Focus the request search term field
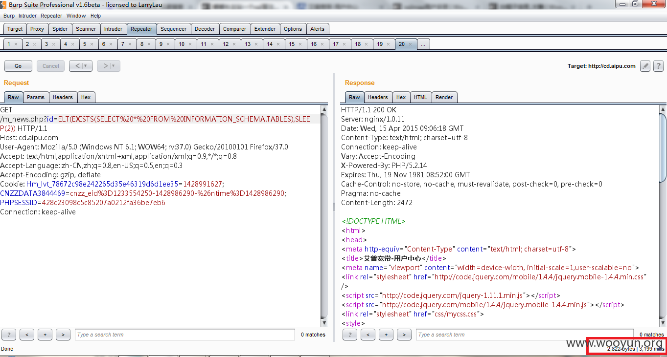667x357 pixels. [x=185, y=335]
